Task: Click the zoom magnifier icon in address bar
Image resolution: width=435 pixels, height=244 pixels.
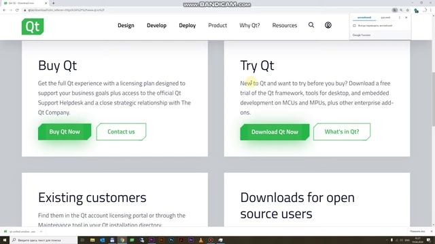Action: [401, 10]
